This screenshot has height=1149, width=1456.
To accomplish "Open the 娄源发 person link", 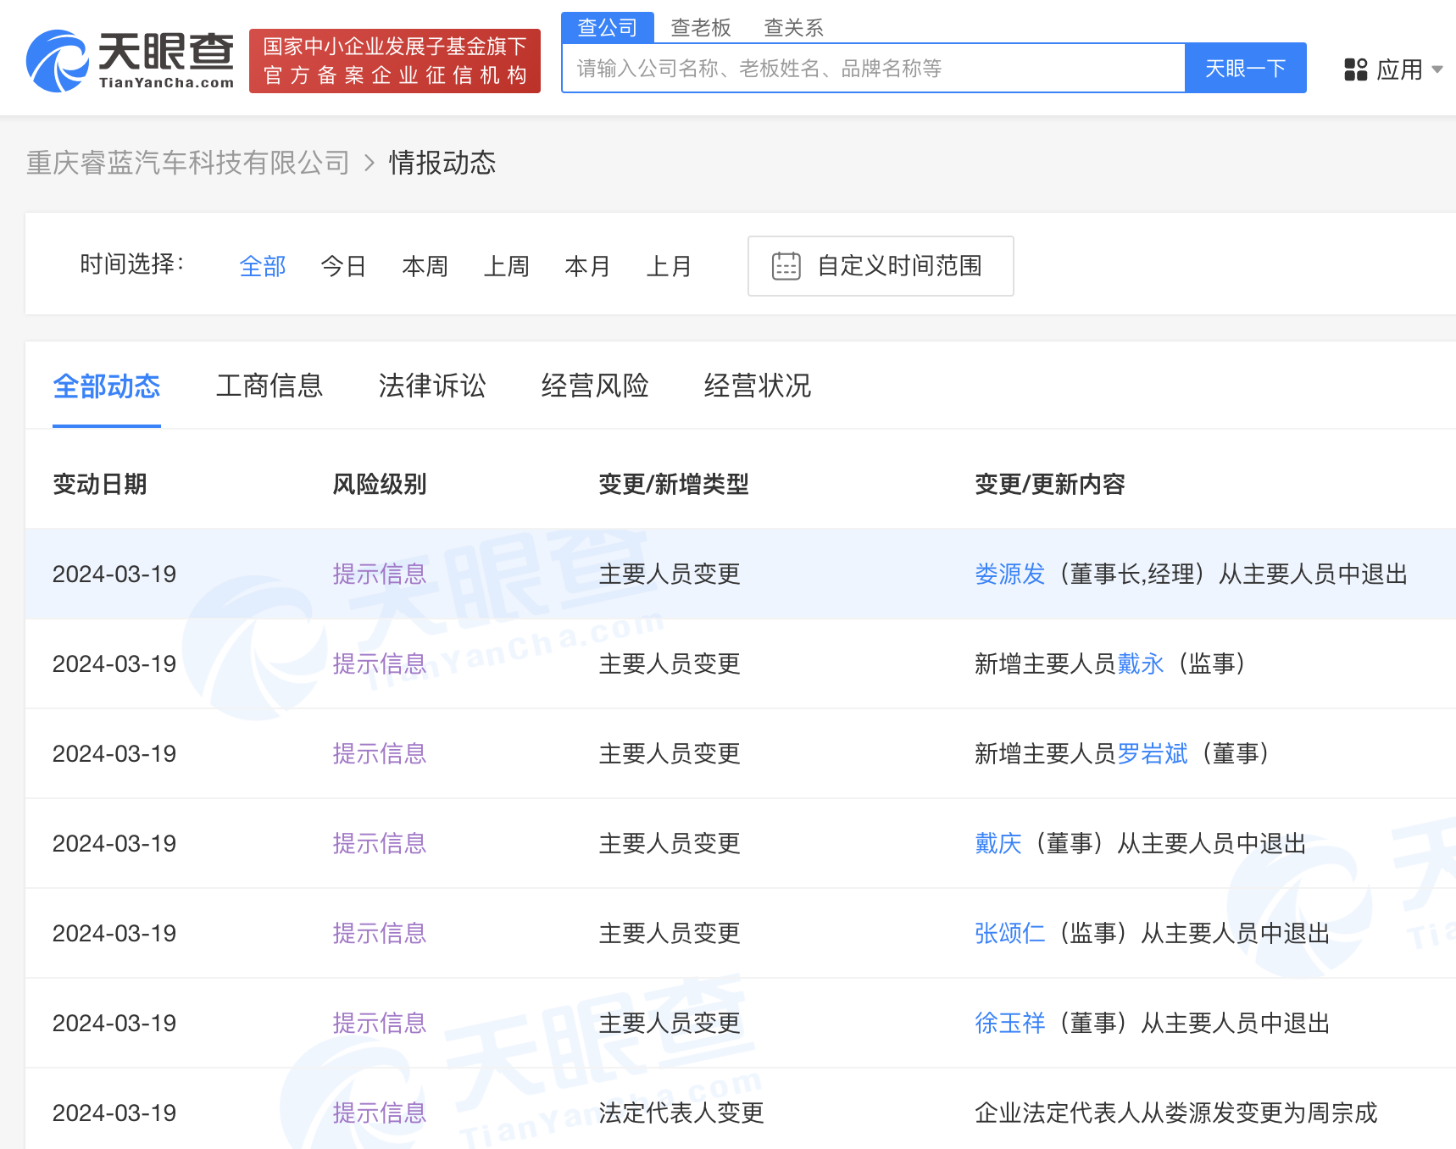I will [1009, 574].
